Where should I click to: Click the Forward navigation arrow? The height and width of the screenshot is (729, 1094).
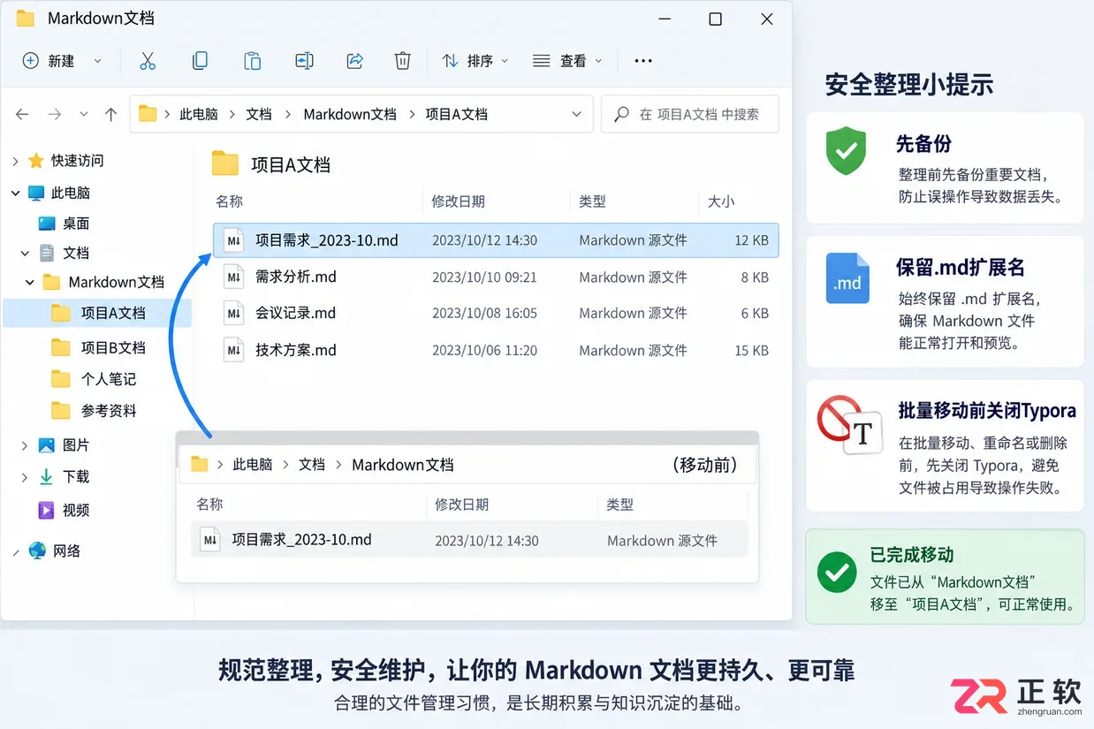[x=54, y=114]
